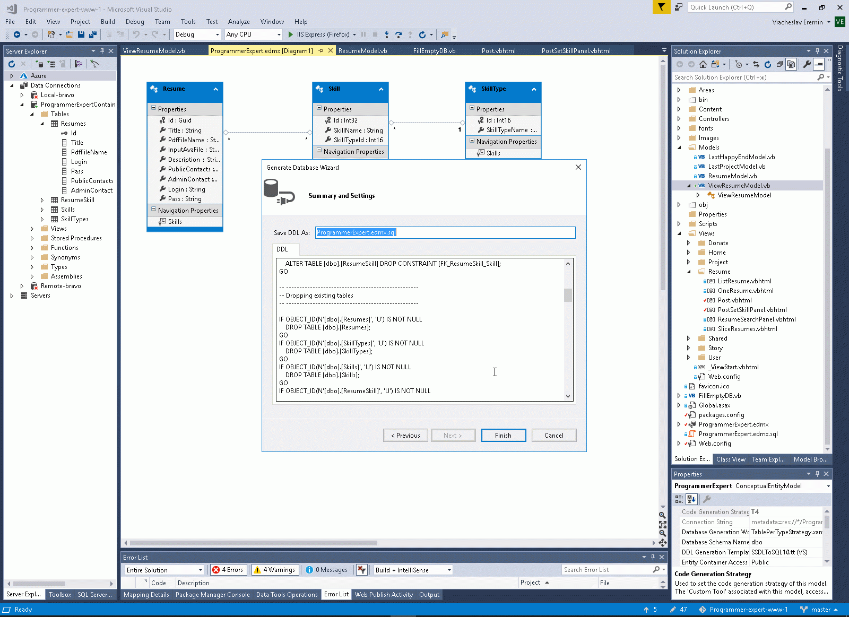
Task: Click the Solution Explorer vertical scrollbar
Action: [827, 296]
